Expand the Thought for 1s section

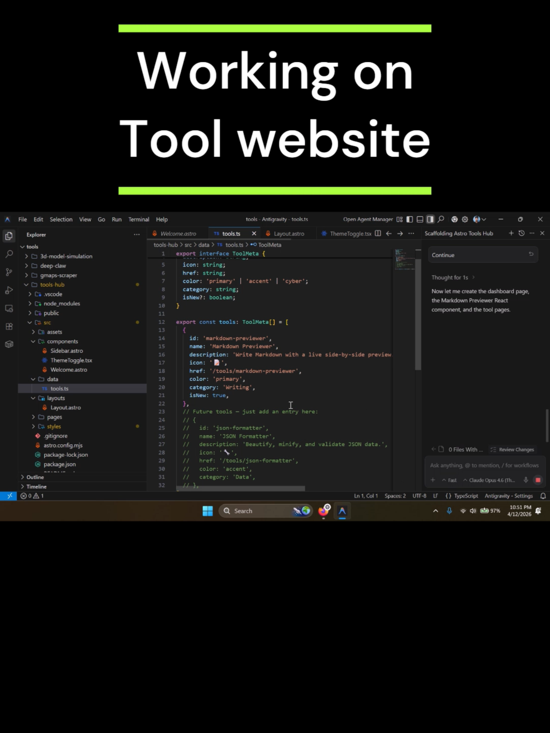pos(453,277)
